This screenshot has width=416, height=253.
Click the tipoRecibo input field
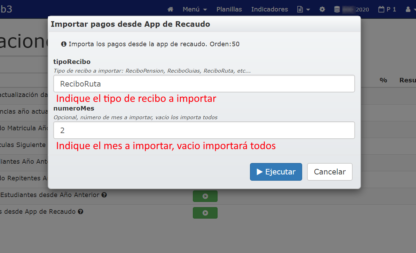204,84
